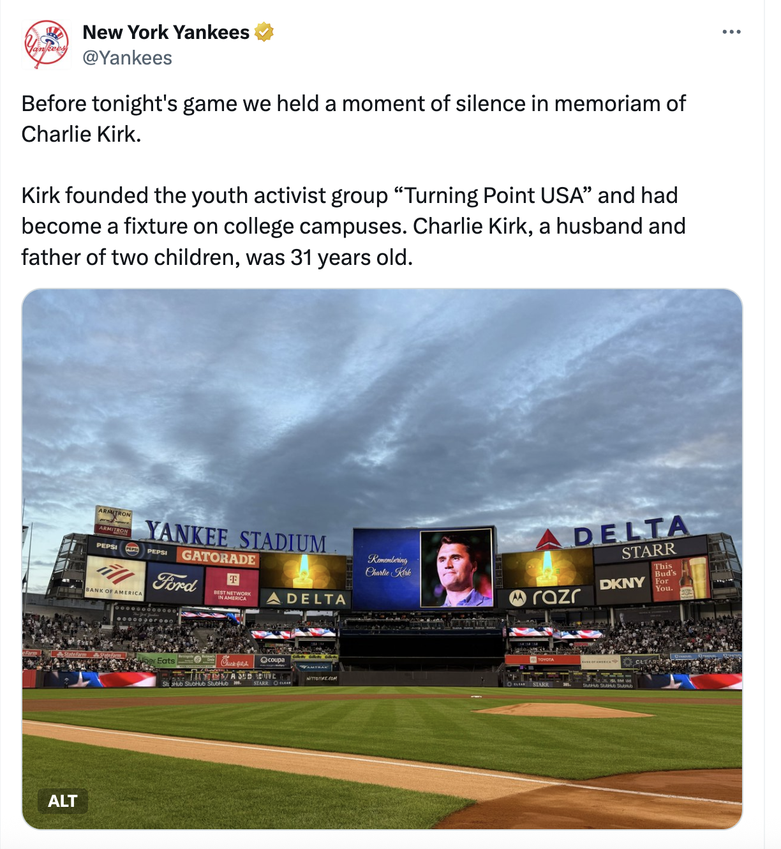Open the Yankees profile avatar
Screen dimensions: 781x849
pyautogui.click(x=46, y=44)
